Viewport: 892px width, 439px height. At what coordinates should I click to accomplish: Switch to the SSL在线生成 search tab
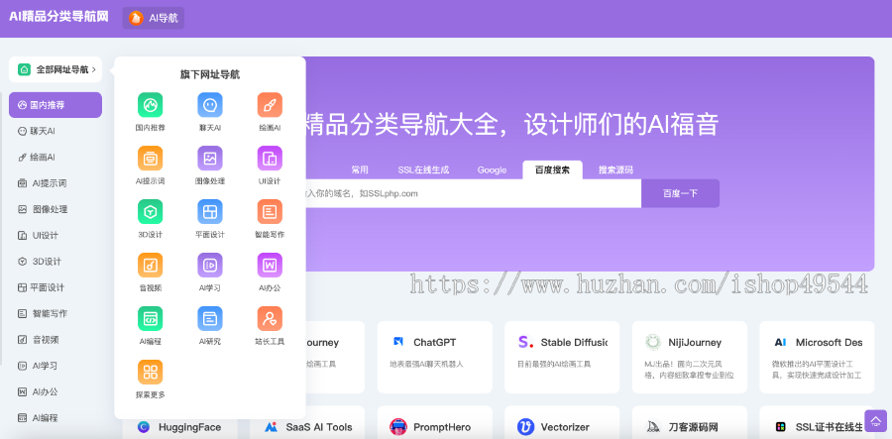pyautogui.click(x=423, y=169)
